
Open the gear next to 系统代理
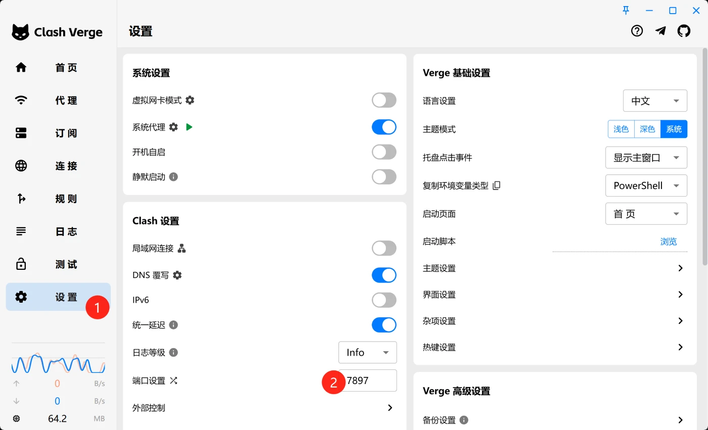click(x=173, y=127)
